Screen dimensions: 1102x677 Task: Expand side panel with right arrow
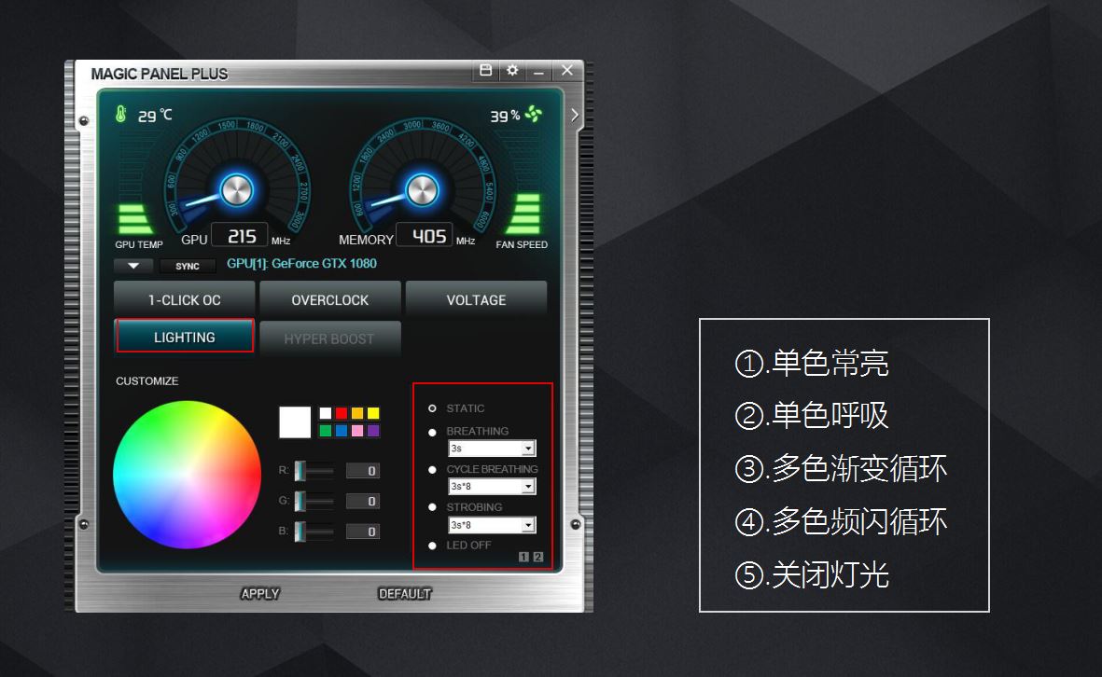(x=574, y=115)
